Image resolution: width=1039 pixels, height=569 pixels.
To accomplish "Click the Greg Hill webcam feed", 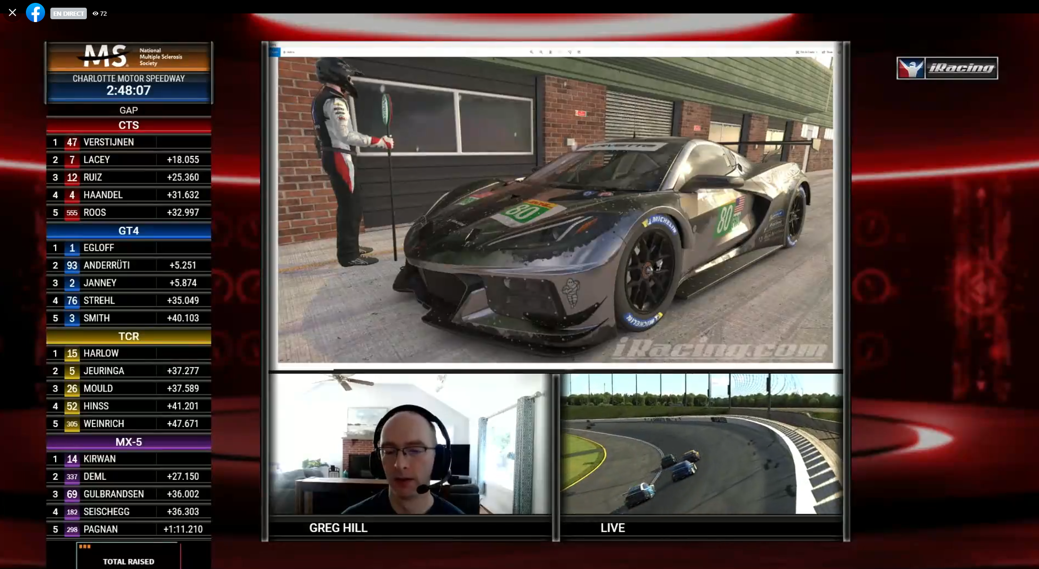I will coord(410,444).
